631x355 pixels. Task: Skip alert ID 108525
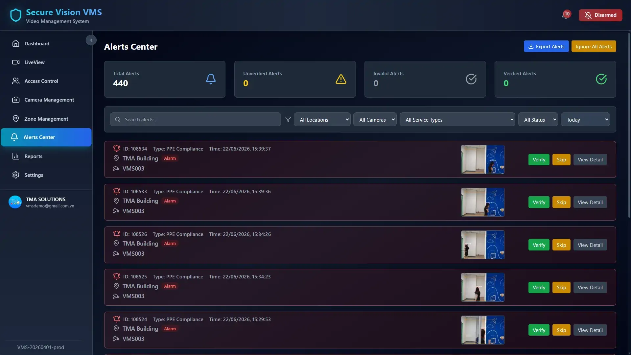561,287
